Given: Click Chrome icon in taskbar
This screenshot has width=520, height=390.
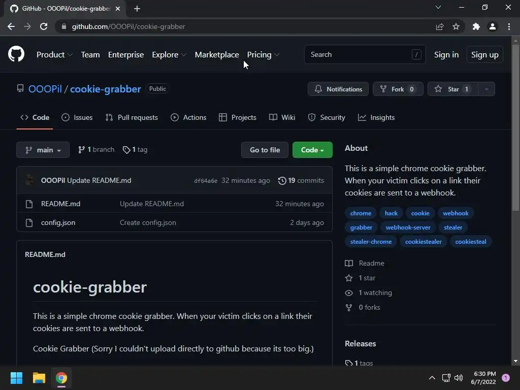Looking at the screenshot, I should [x=61, y=378].
